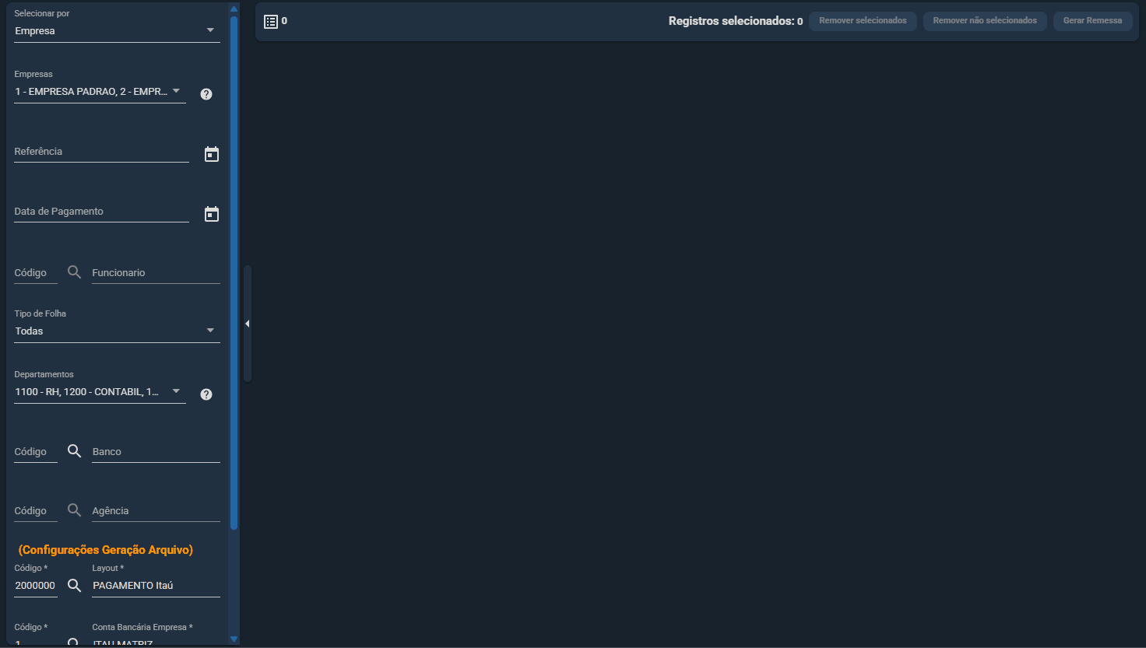Focus the Banco name field

coord(156,452)
